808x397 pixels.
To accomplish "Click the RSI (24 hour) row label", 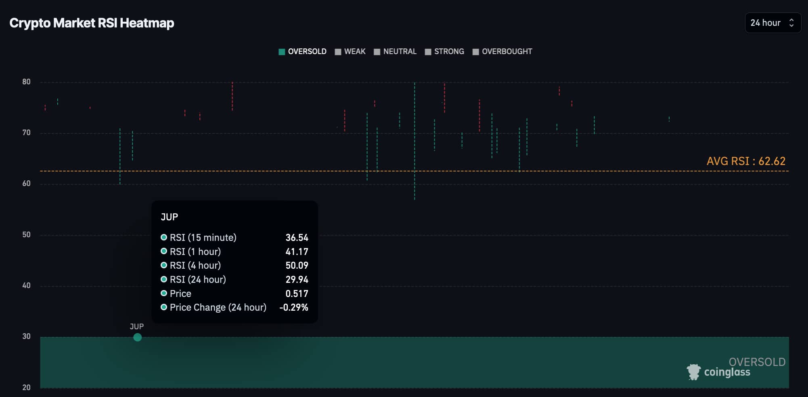I will pyautogui.click(x=198, y=280).
